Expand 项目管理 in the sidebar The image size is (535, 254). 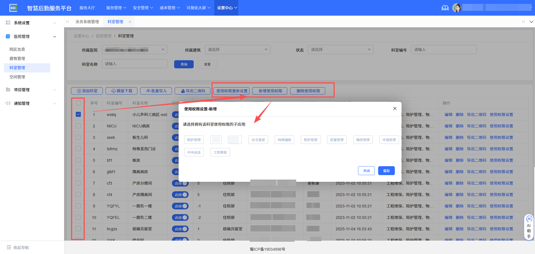(x=31, y=90)
